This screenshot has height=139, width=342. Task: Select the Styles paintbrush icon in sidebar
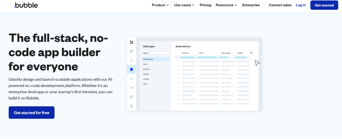[131, 79]
